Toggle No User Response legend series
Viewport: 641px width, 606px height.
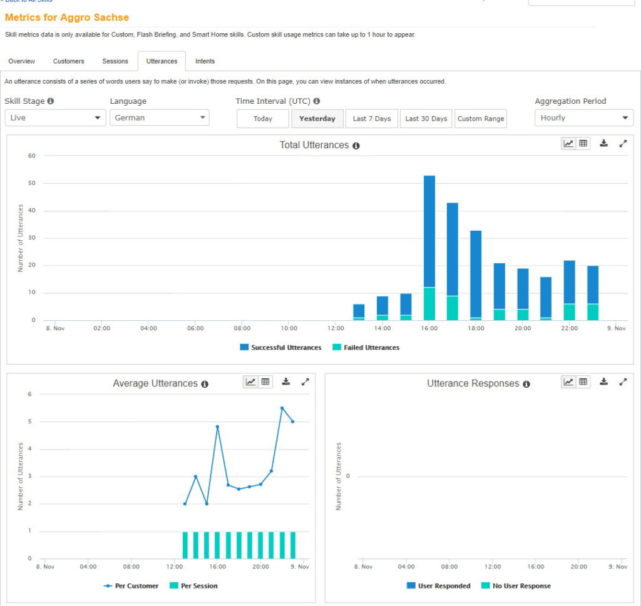[516, 586]
